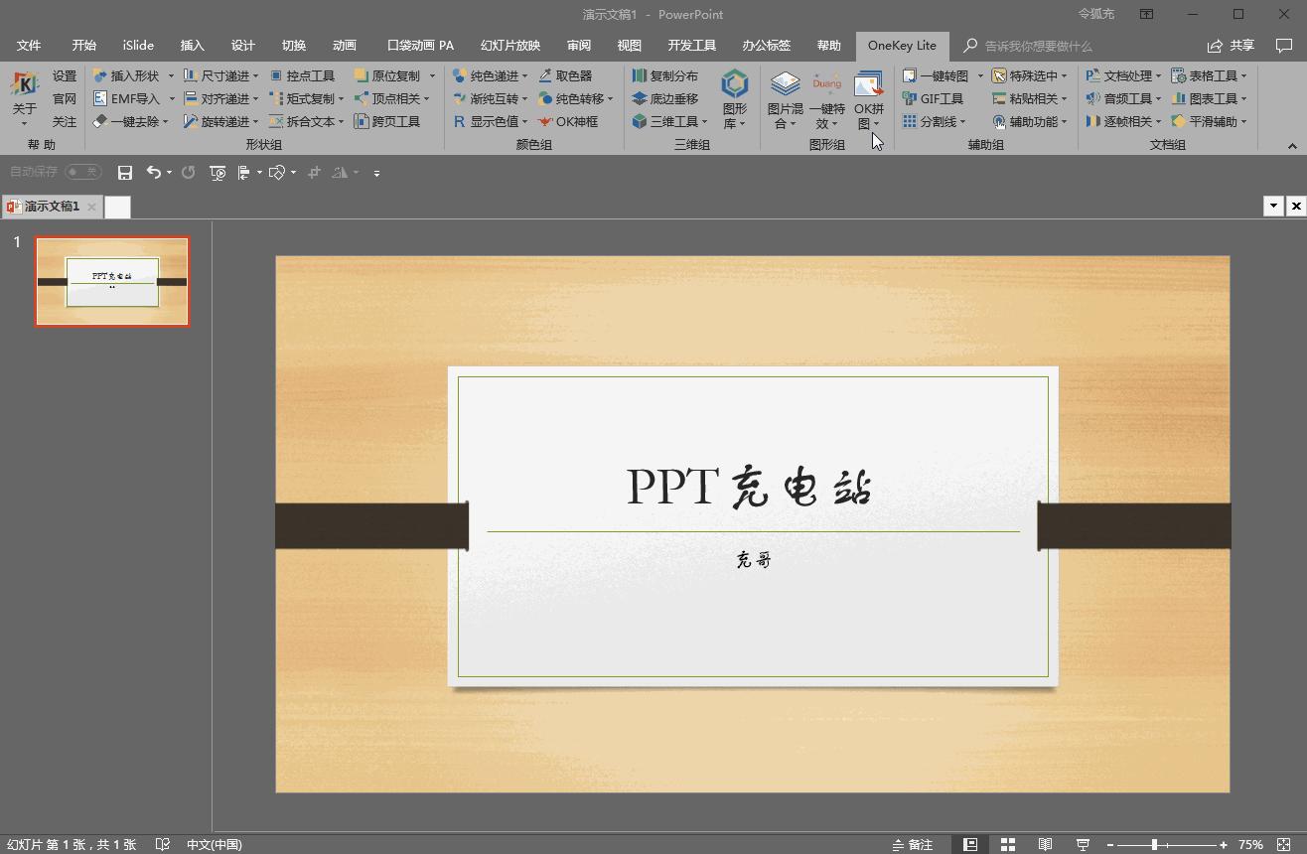Click the align objects icon in quick access toolbar
This screenshot has height=854, width=1307.
244,173
